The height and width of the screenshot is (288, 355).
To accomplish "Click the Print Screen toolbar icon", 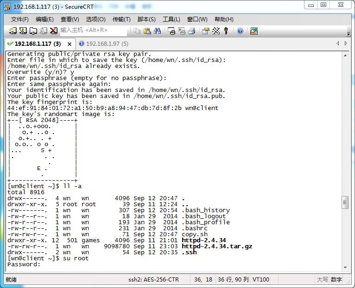I will 171,31.
